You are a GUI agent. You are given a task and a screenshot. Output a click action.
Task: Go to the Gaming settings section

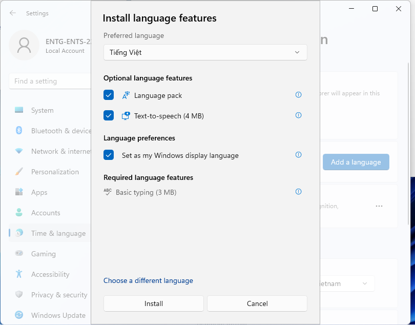pos(44,254)
